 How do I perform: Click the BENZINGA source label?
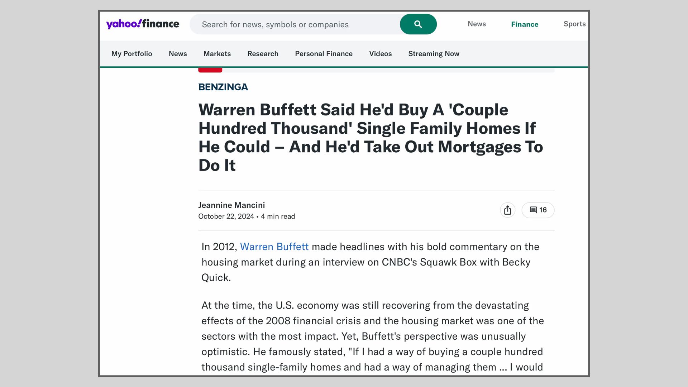(223, 87)
